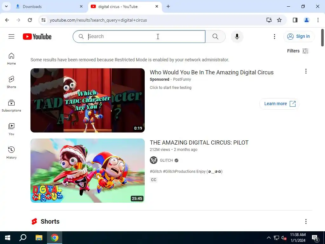The width and height of the screenshot is (325, 244).
Task: Open the Chrome profile button
Action: 307,20
